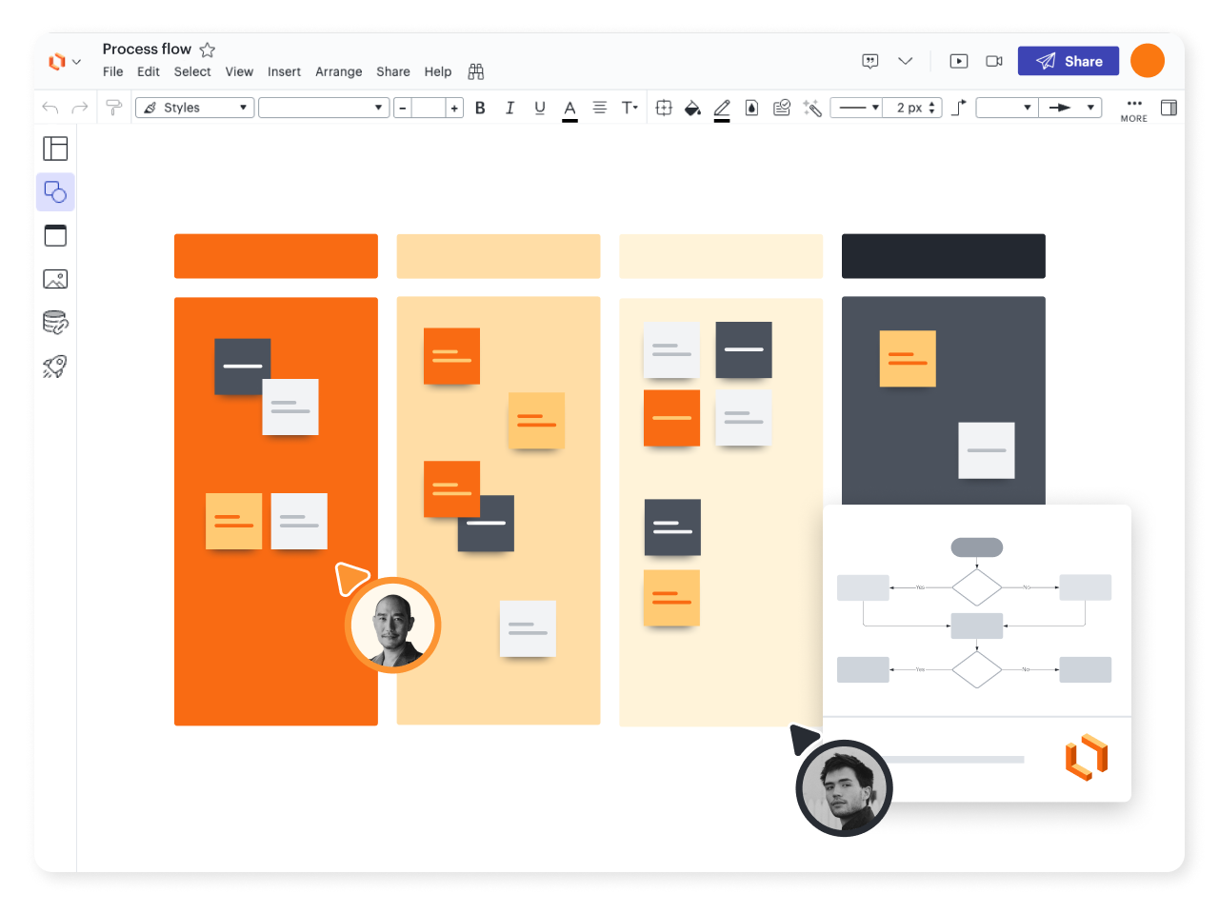Viewport: 1219px width, 914px height.
Task: Click the blue Share button
Action: [x=1069, y=61]
